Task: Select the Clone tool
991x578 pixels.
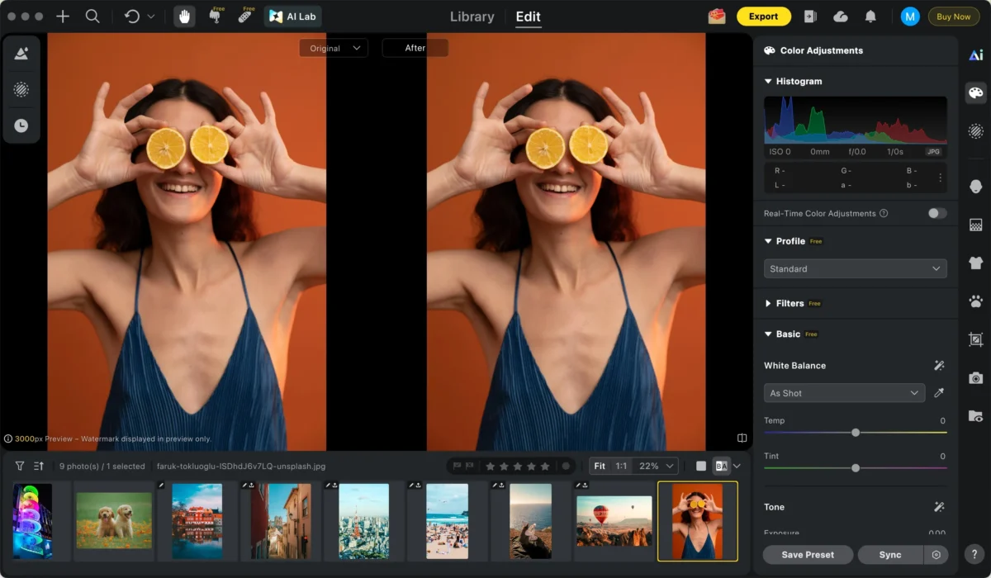Action: [x=245, y=16]
